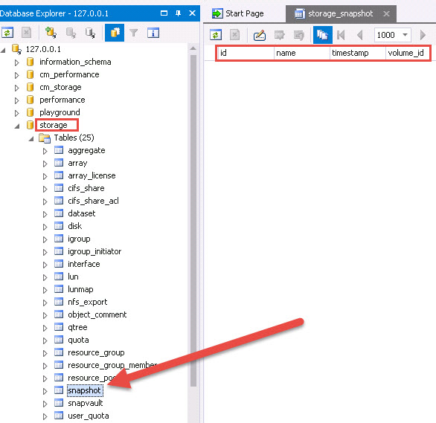436x423 pixels.
Task: Click the refresh icon in Database Explorer toolbar
Action: (x=7, y=33)
